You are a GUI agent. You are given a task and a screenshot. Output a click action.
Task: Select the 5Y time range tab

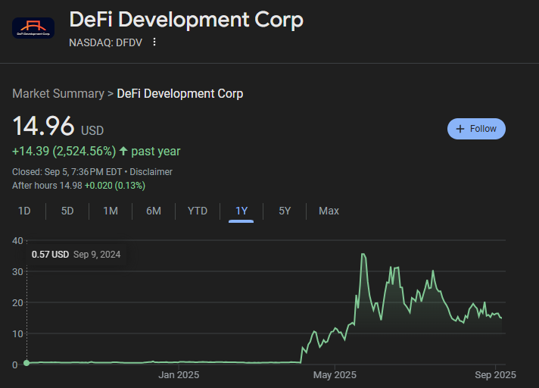pyautogui.click(x=285, y=211)
